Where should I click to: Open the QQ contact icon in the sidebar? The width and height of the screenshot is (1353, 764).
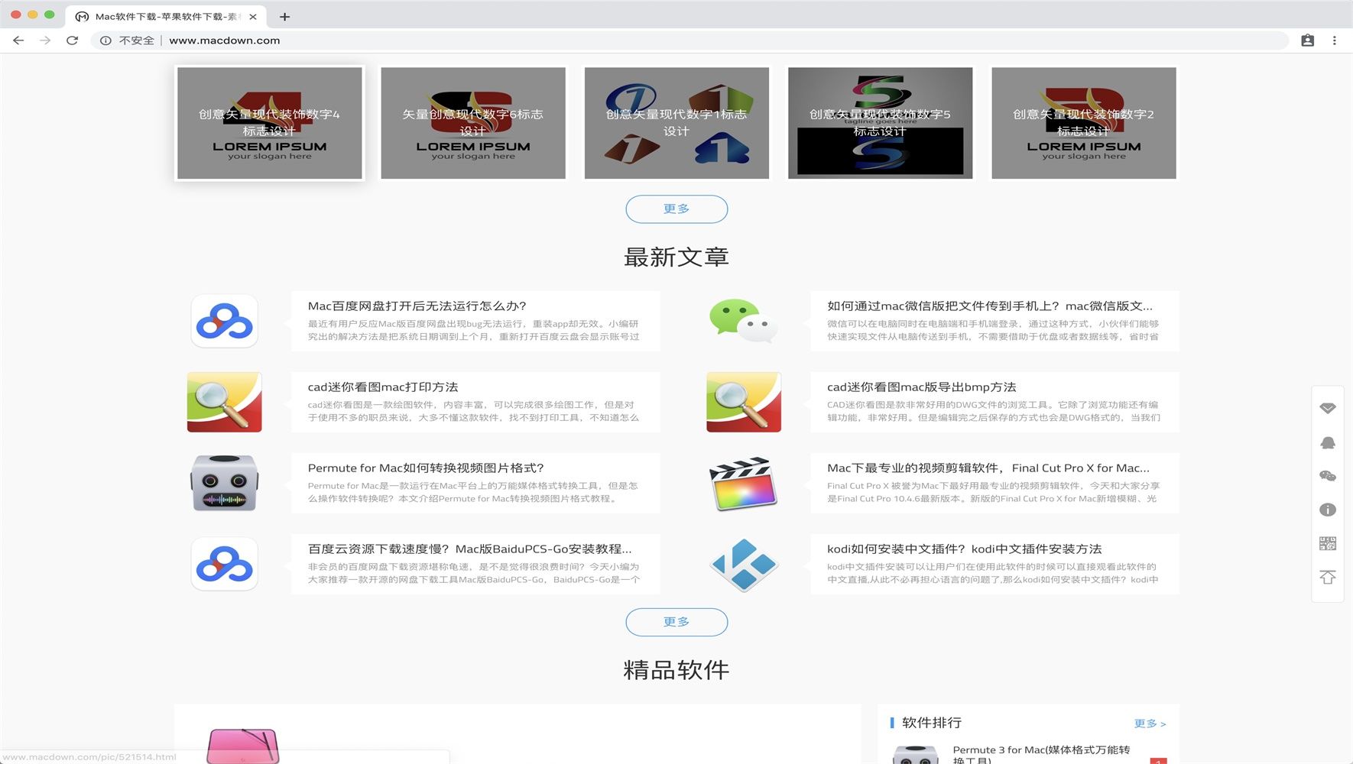1328,442
